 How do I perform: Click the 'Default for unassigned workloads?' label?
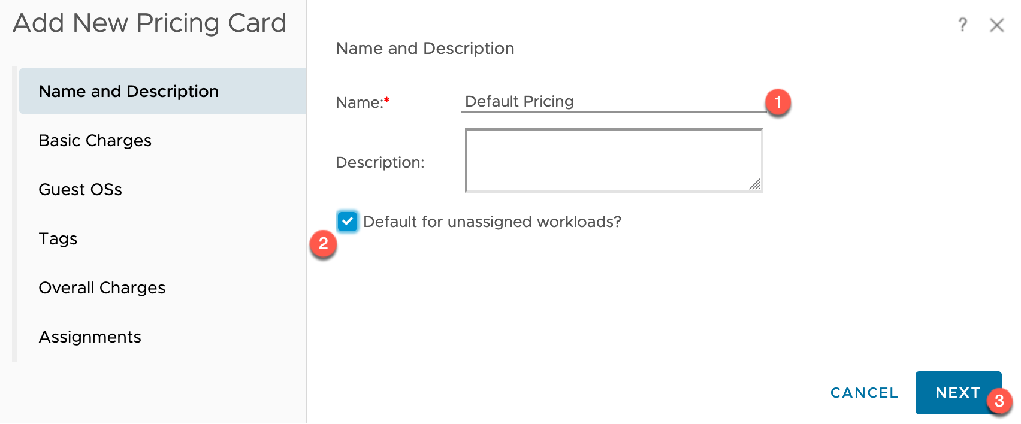492,222
